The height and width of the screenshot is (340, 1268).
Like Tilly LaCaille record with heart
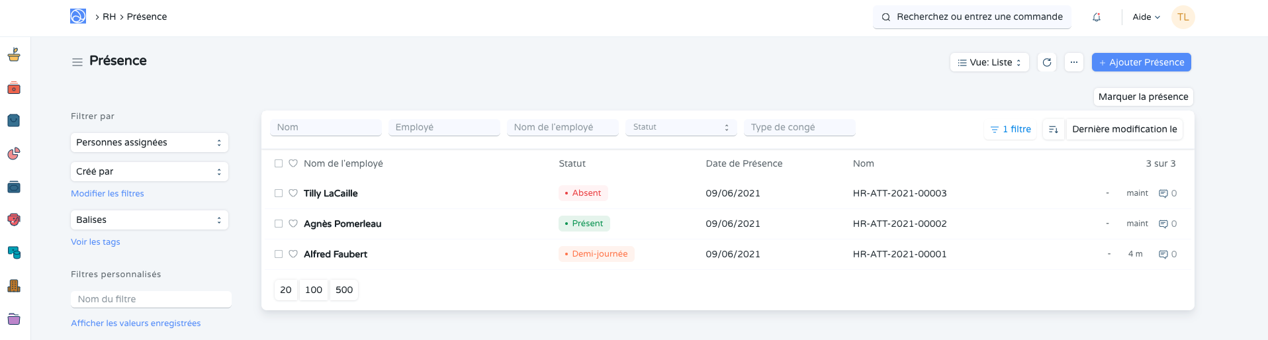pyautogui.click(x=293, y=193)
